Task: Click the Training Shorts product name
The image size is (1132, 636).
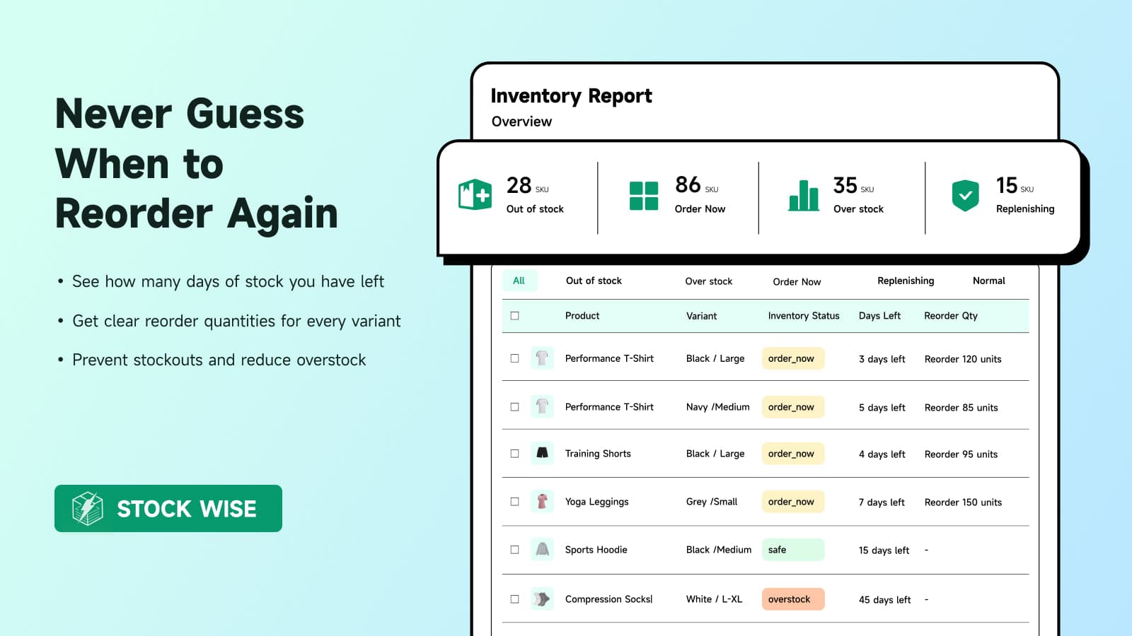Action: [x=598, y=454]
